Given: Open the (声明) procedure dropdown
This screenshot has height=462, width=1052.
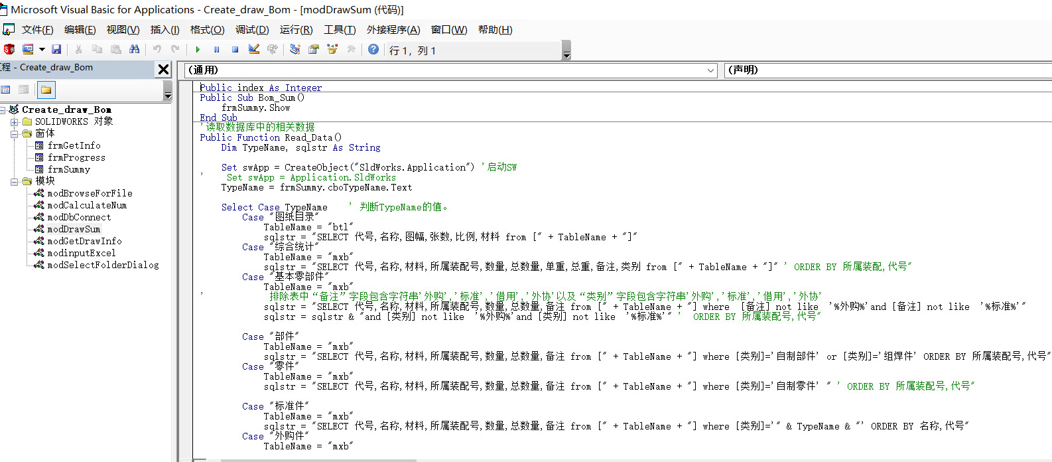Looking at the screenshot, I should [888, 70].
